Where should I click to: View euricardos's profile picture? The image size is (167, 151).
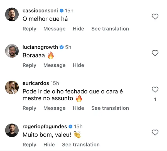coord(12,87)
